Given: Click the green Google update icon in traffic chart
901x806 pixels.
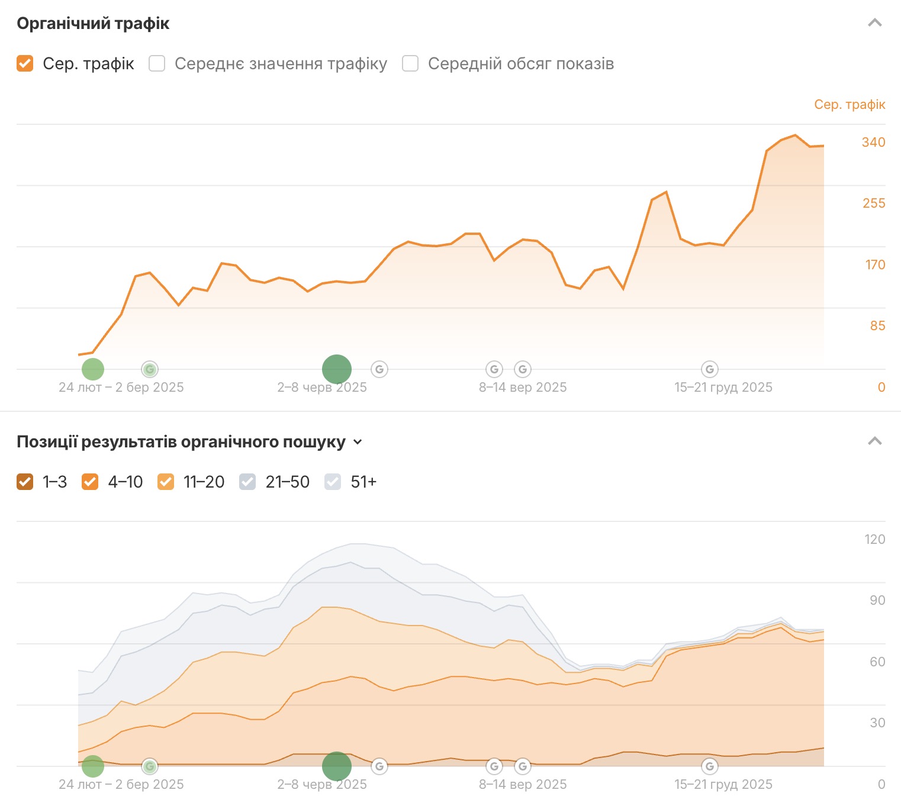Looking at the screenshot, I should click(150, 369).
